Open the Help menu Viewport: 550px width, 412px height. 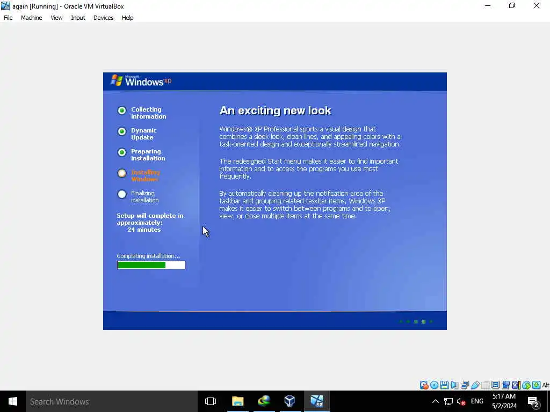coord(128,18)
